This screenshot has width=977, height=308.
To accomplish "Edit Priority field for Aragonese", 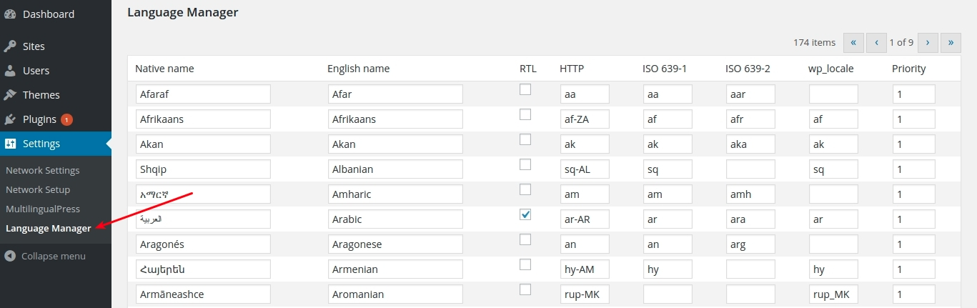I will coord(914,244).
